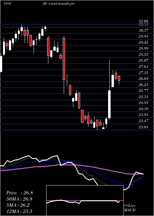Select the 28.53 price axis label

tap(143, 55)
